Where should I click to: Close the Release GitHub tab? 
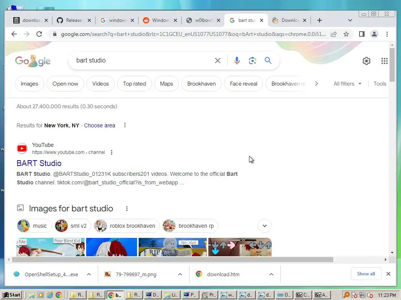tap(89, 20)
